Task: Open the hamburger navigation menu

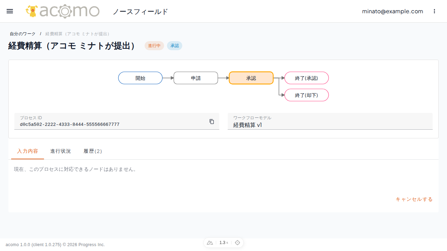Action: tap(10, 11)
